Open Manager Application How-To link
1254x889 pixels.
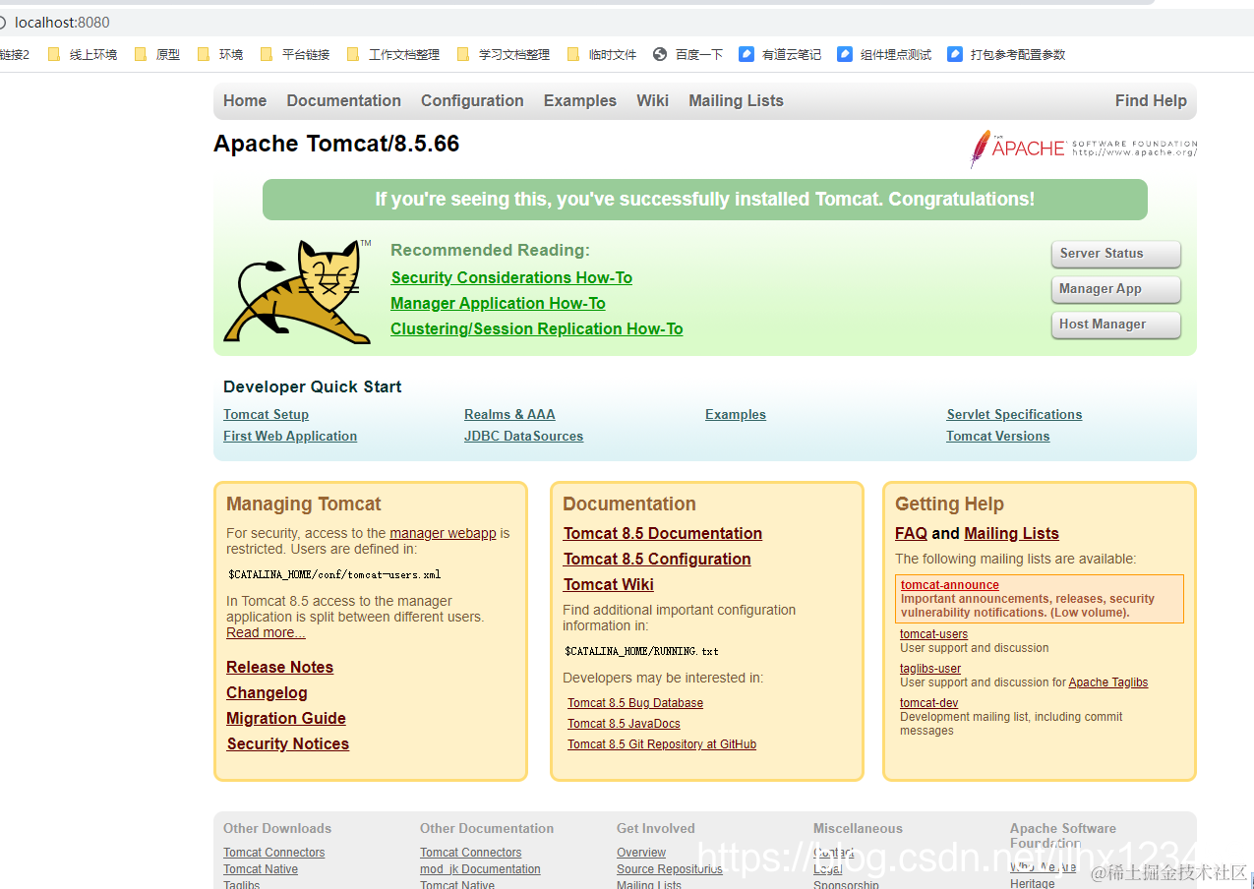click(x=498, y=303)
